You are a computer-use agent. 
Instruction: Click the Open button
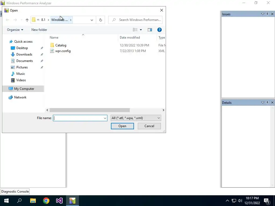click(122, 126)
